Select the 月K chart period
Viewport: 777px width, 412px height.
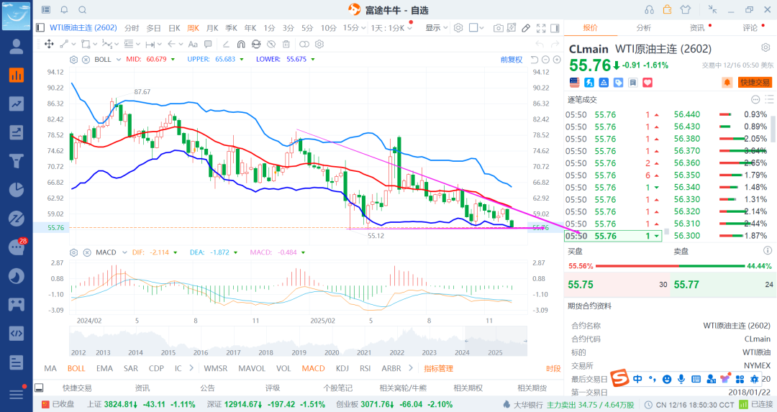point(212,28)
